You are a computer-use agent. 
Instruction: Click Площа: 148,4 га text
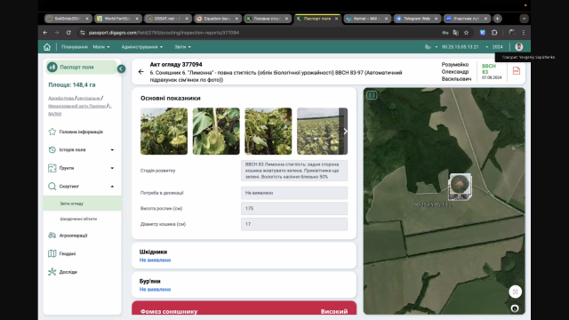tap(72, 85)
